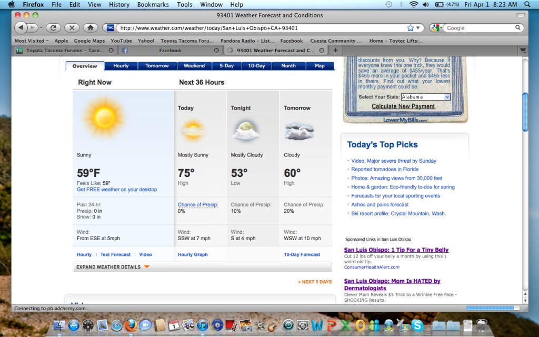The width and height of the screenshot is (539, 337).
Task: Click the search magnifier in Google box
Action: click(x=518, y=28)
